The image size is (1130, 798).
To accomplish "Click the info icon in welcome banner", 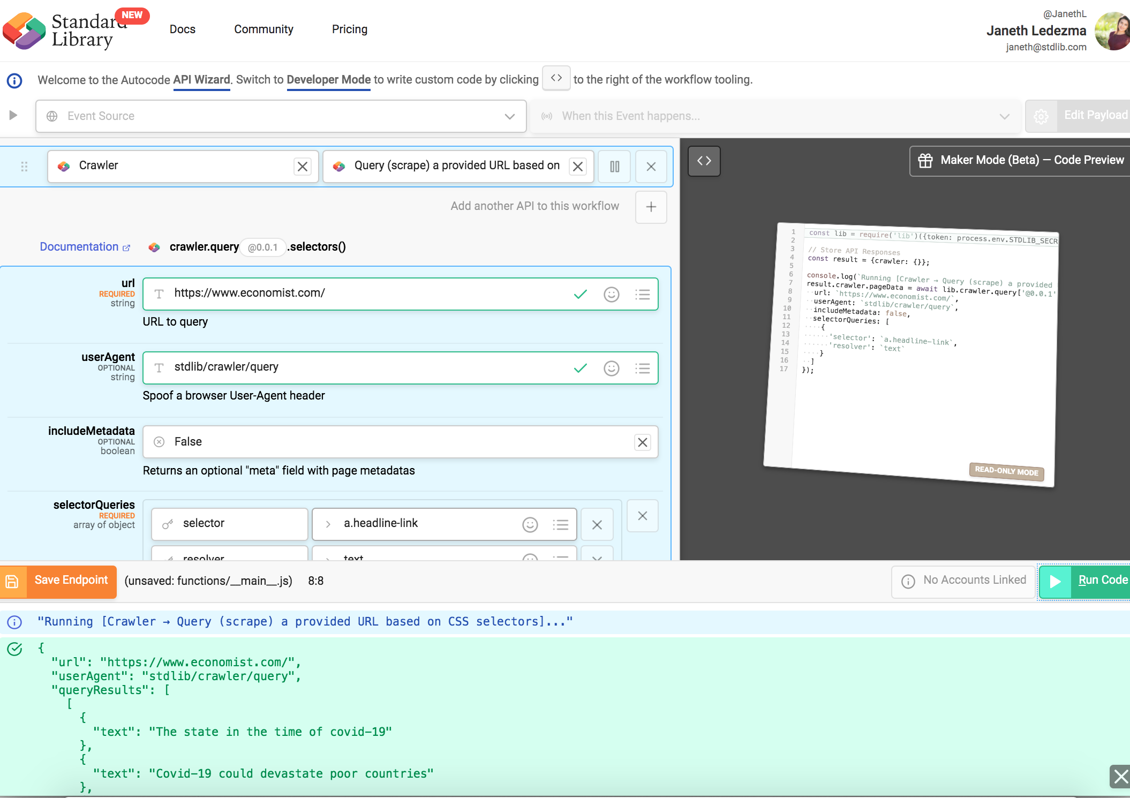I will click(14, 81).
